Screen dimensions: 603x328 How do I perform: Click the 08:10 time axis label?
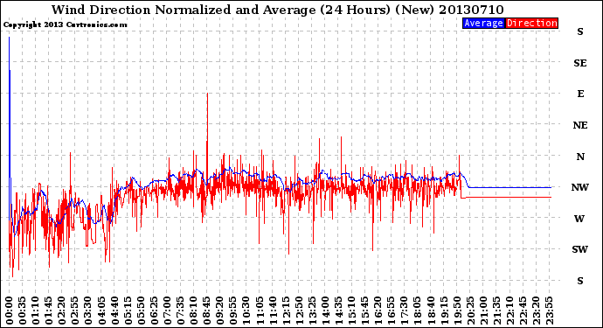(x=193, y=311)
